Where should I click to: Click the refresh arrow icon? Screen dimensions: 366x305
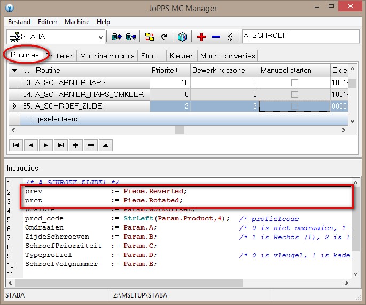pos(164,37)
